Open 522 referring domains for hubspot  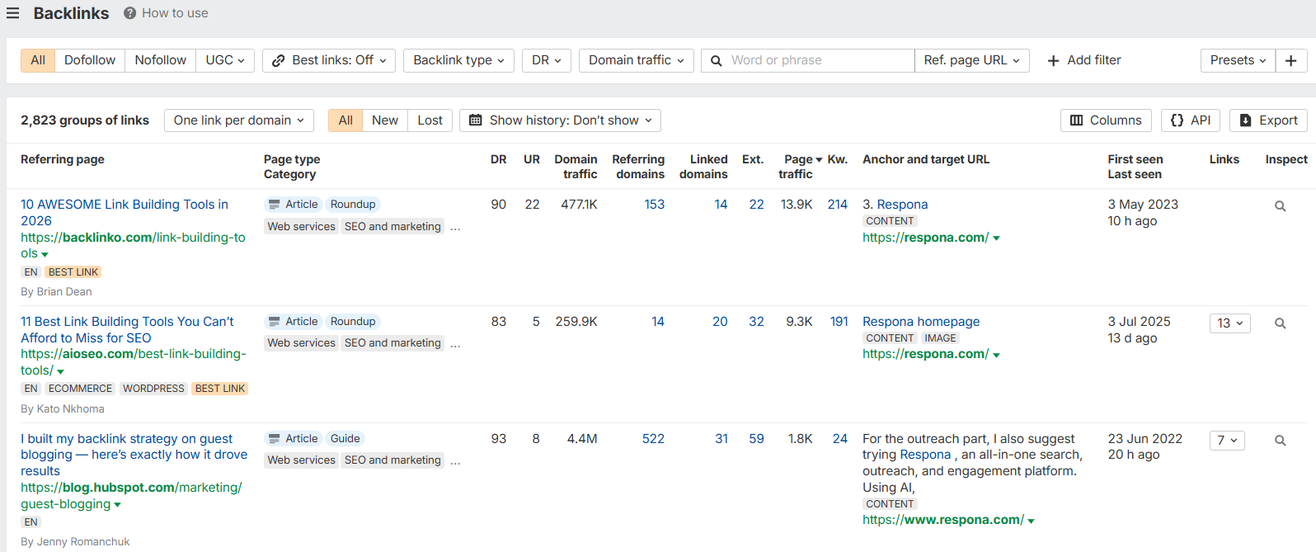point(654,439)
